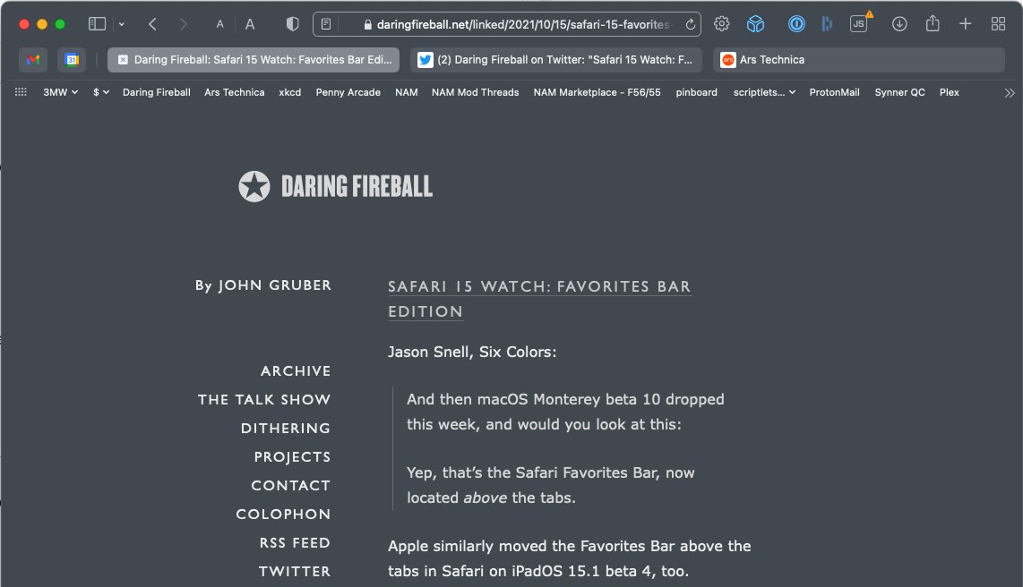Open the gear extension icon

[722, 24]
